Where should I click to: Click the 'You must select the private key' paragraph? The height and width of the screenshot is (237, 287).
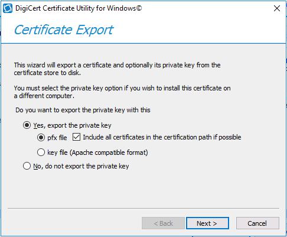(x=122, y=92)
